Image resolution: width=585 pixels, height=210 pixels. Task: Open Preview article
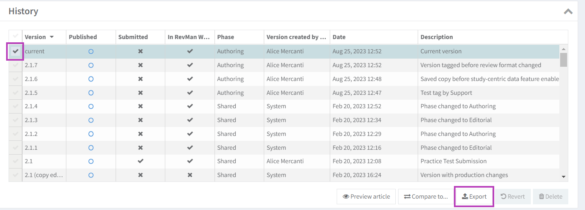tap(366, 197)
